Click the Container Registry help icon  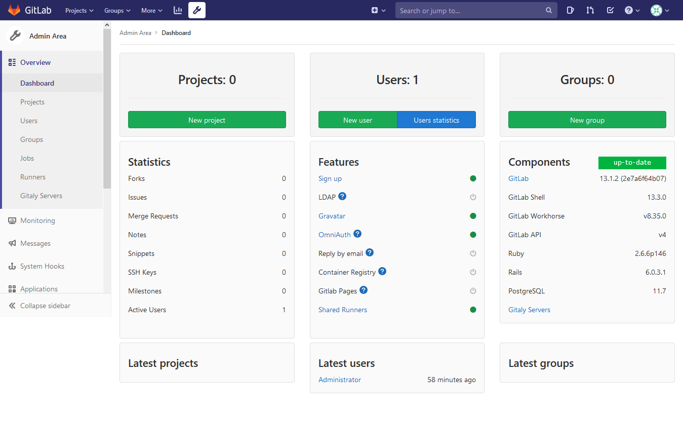(x=382, y=271)
